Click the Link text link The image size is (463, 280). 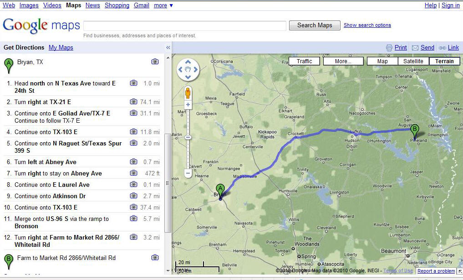click(453, 47)
